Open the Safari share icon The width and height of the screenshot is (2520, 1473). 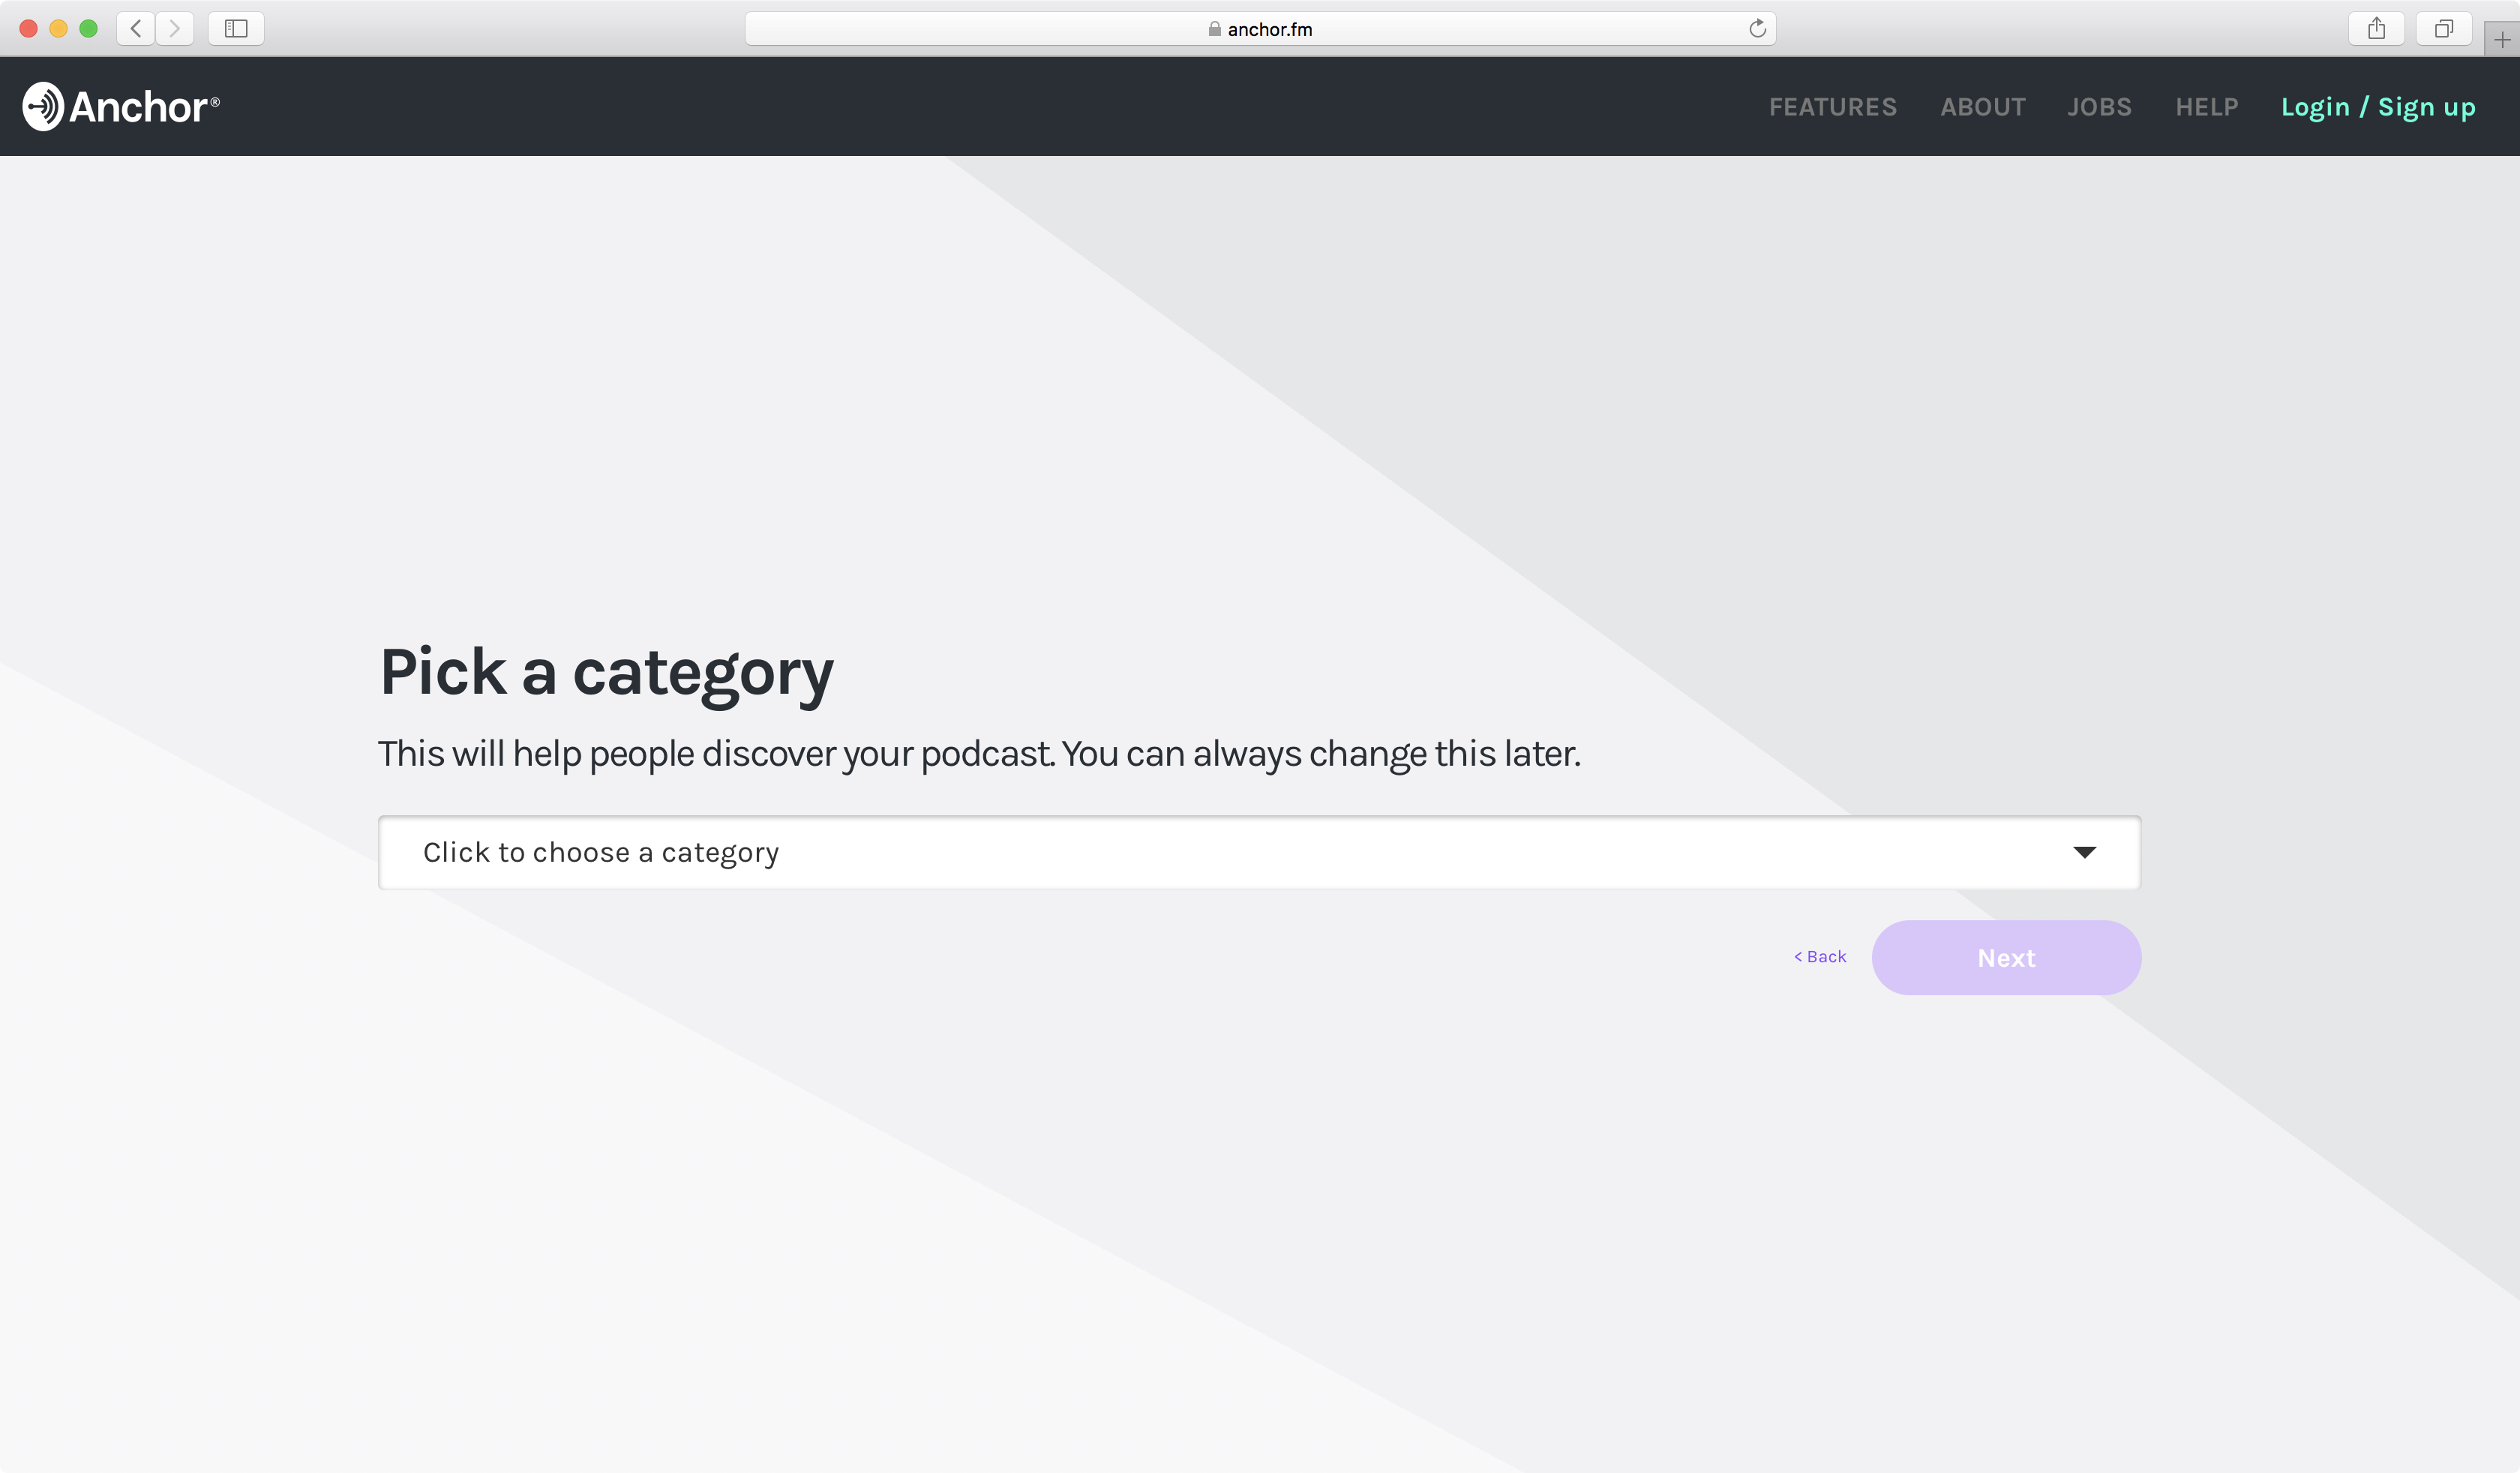(x=2376, y=29)
